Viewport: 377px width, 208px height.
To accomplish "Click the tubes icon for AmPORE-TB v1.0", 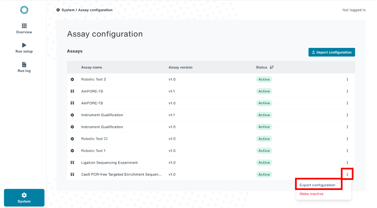I will coord(72,103).
